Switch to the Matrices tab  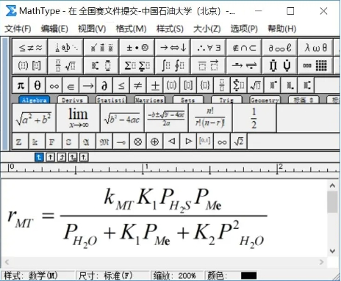coord(150,100)
